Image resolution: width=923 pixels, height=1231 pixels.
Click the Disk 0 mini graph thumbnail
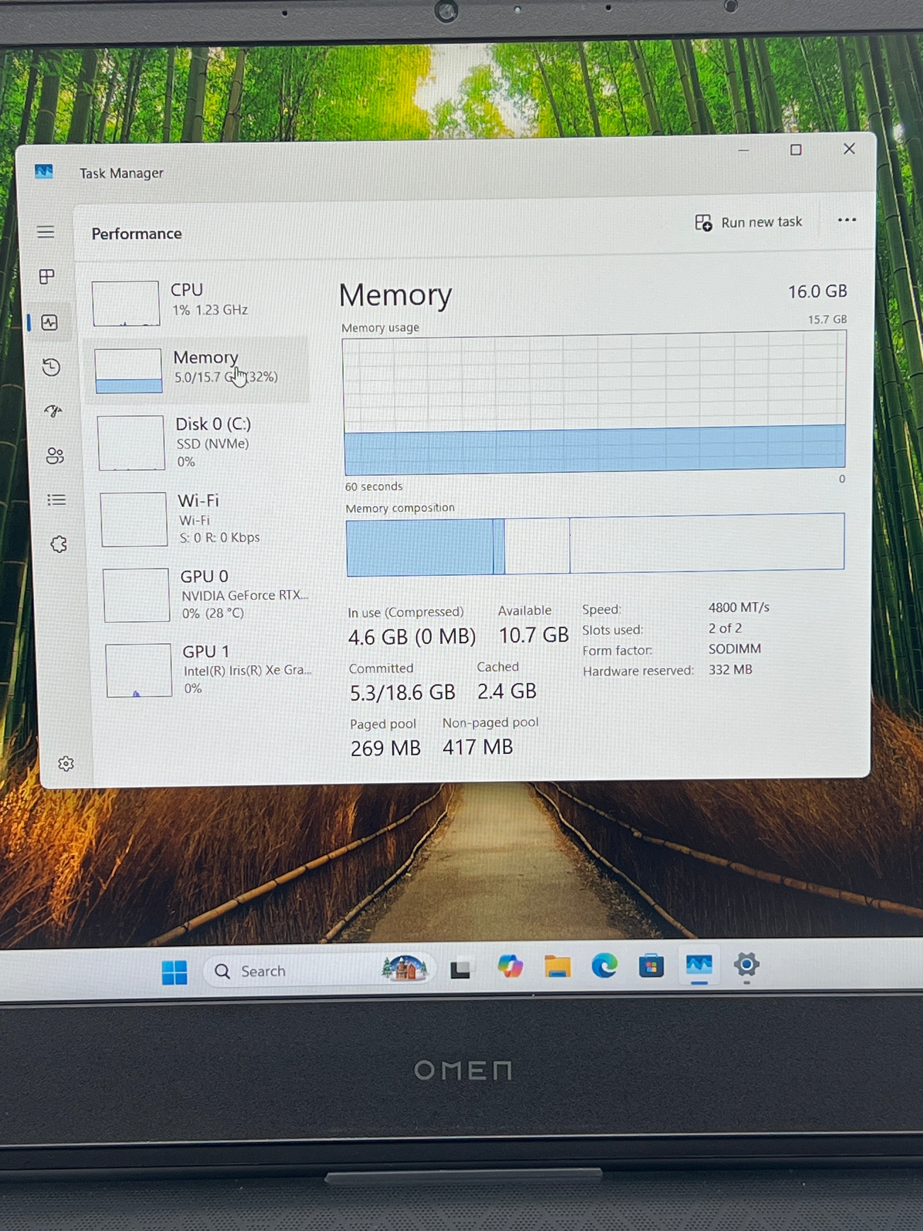point(131,442)
